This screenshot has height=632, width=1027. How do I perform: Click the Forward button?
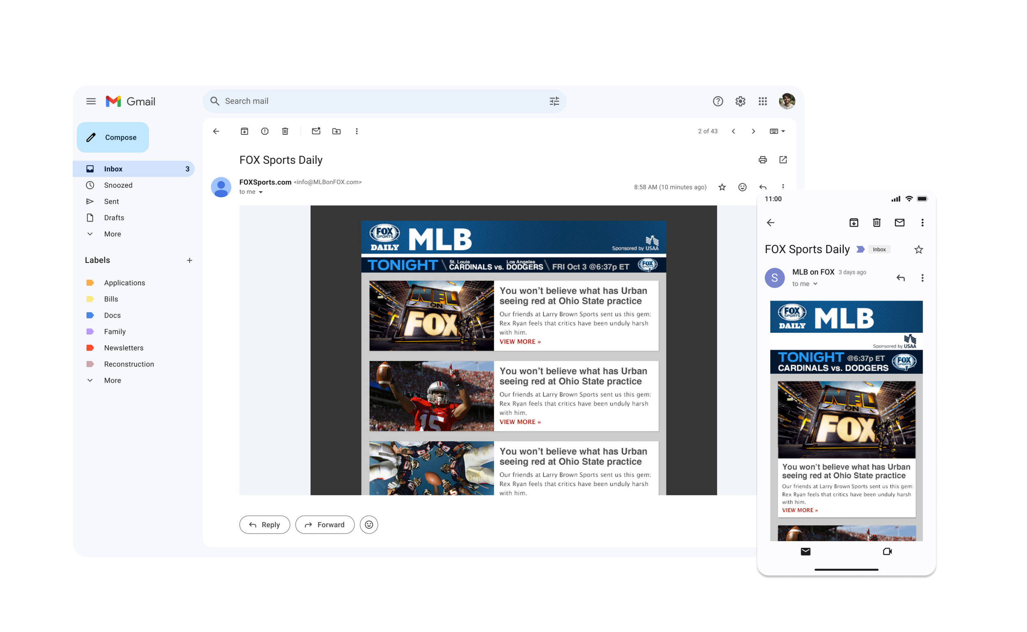pos(325,525)
